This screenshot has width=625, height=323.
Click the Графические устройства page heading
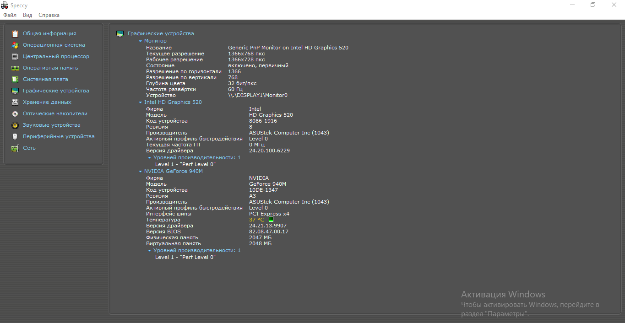161,33
